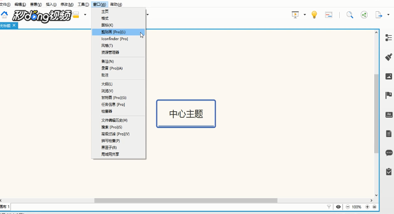Click the filter funnel in status bar
394x214 pixels.
click(x=329, y=207)
